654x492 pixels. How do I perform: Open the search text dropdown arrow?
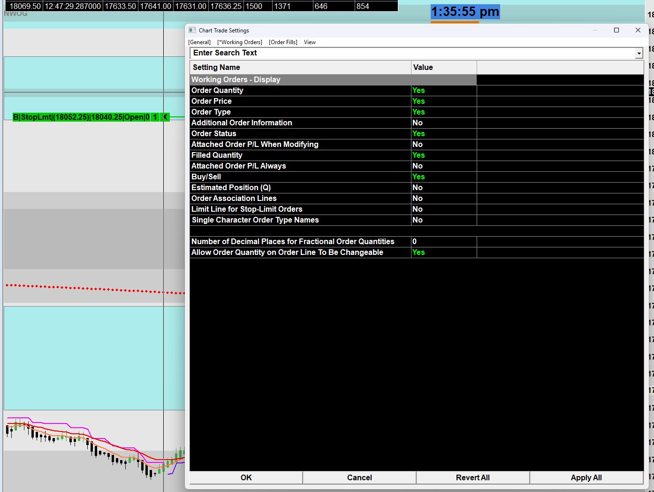coord(639,54)
